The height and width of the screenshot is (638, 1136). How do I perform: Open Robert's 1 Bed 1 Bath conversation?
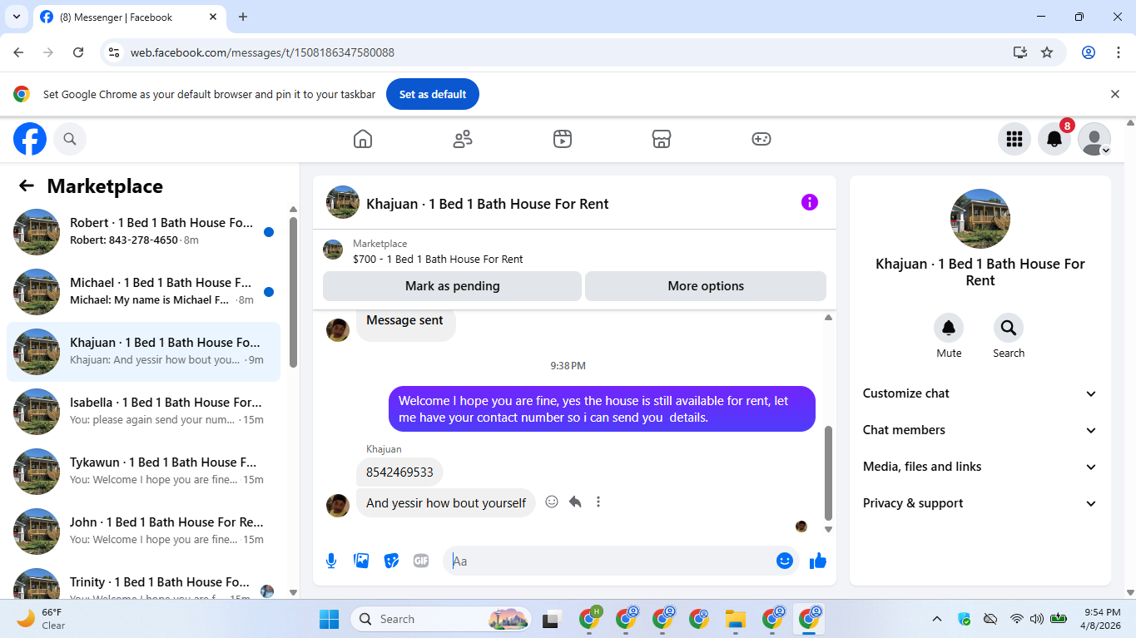(143, 232)
